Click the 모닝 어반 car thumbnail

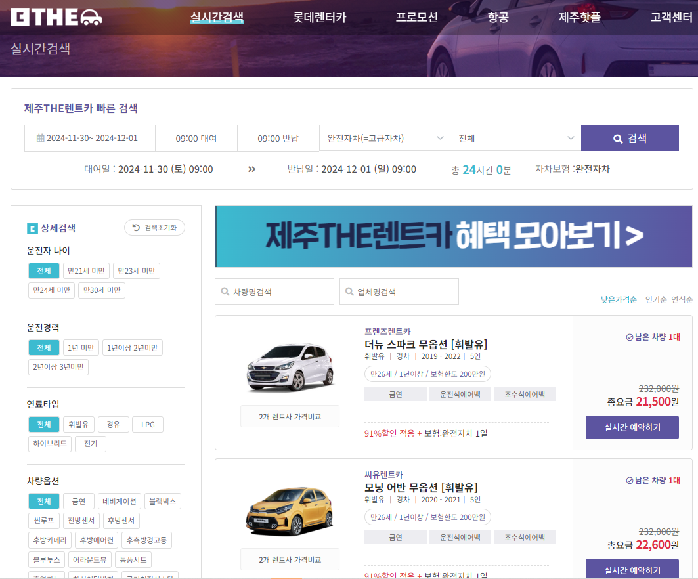pyautogui.click(x=290, y=511)
